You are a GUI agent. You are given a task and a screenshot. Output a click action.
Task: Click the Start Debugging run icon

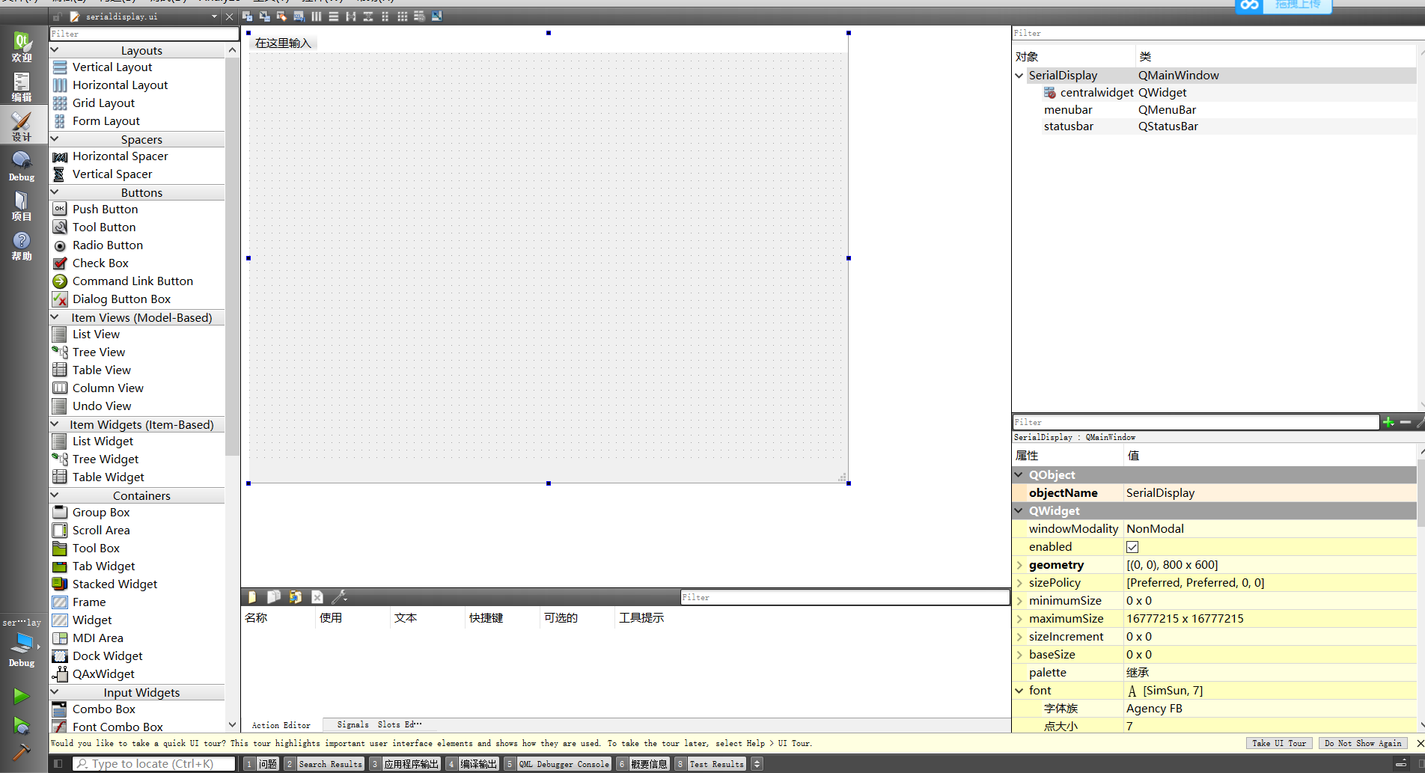tap(21, 726)
